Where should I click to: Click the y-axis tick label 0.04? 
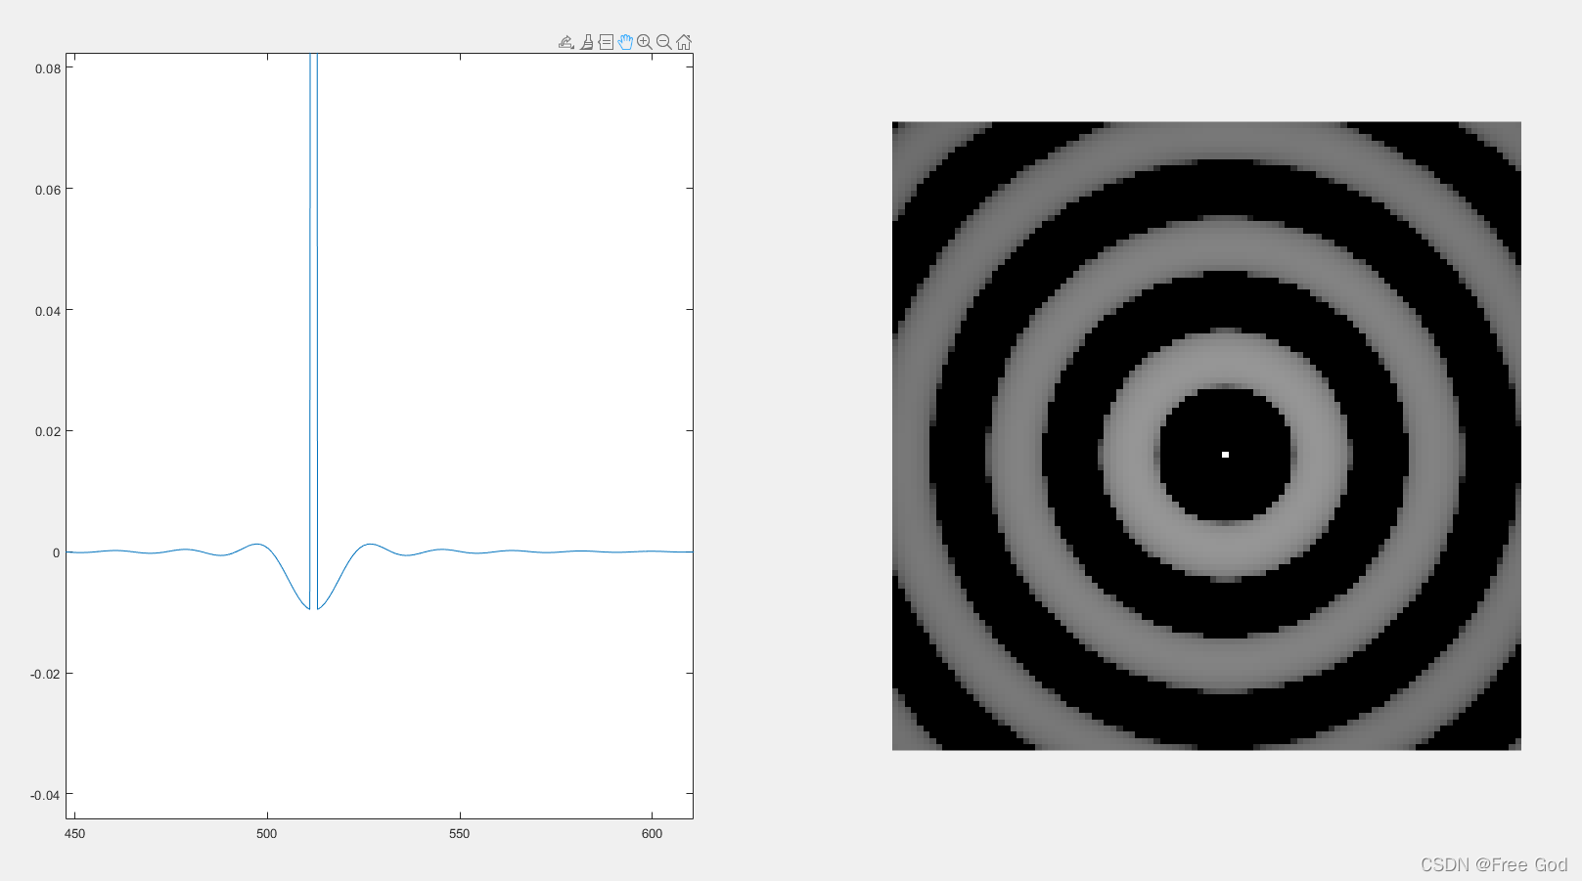pos(48,311)
